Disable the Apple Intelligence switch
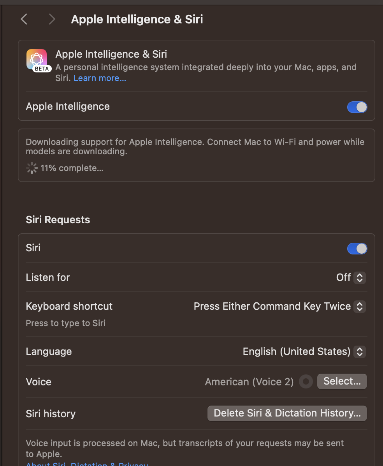 point(357,107)
